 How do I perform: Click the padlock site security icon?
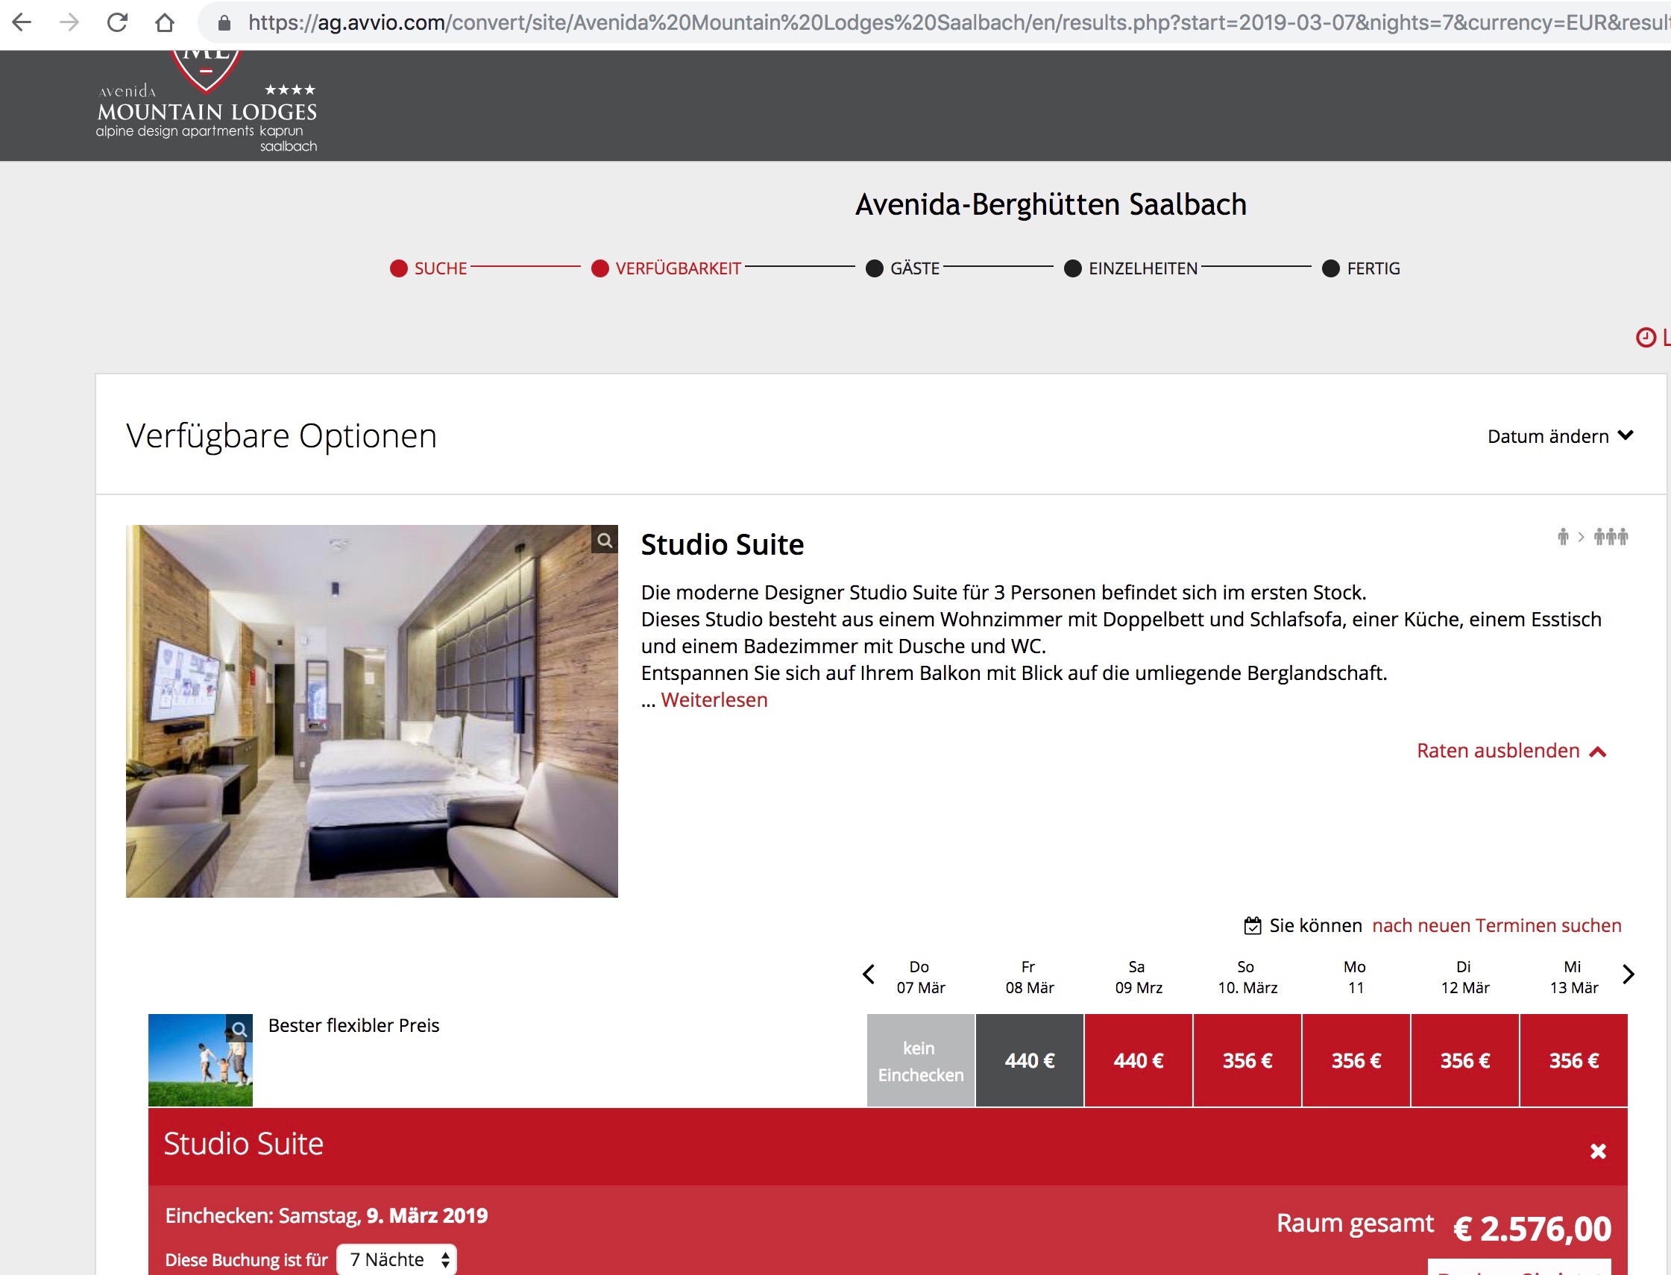[224, 24]
